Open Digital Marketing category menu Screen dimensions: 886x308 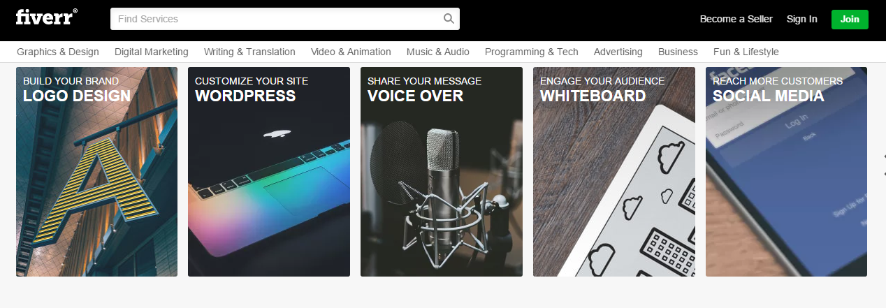click(x=152, y=52)
